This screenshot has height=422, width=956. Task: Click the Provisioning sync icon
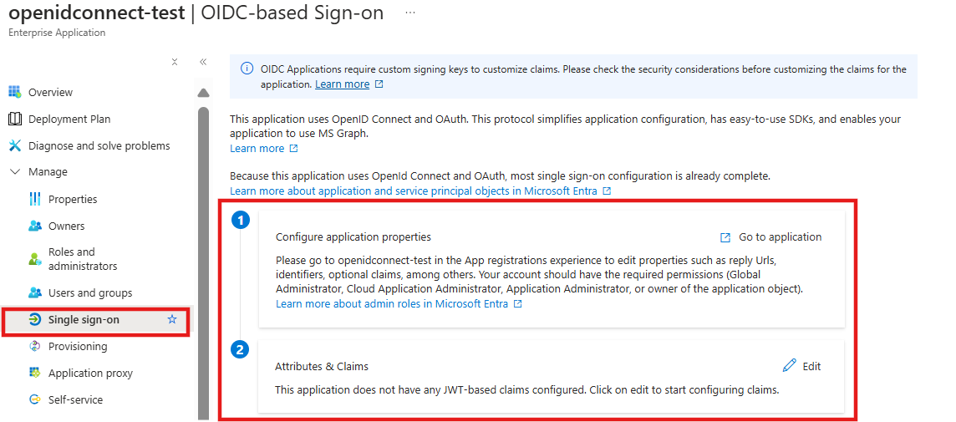pyautogui.click(x=35, y=347)
